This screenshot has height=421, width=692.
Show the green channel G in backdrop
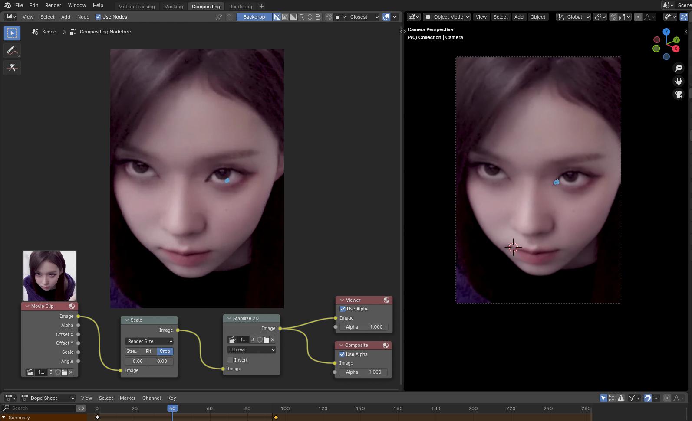click(x=310, y=17)
